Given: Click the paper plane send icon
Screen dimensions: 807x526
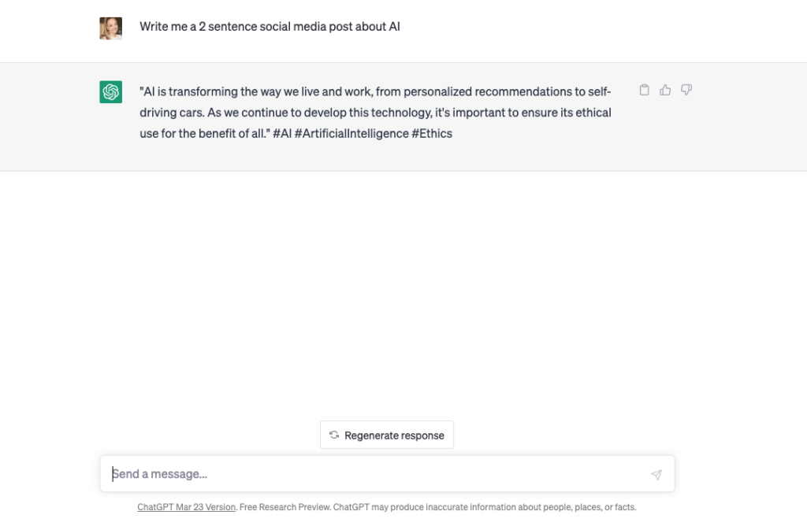Looking at the screenshot, I should (656, 475).
